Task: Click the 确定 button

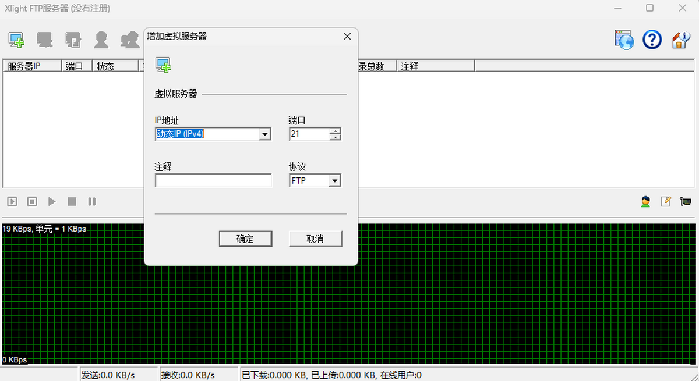Action: [x=245, y=238]
